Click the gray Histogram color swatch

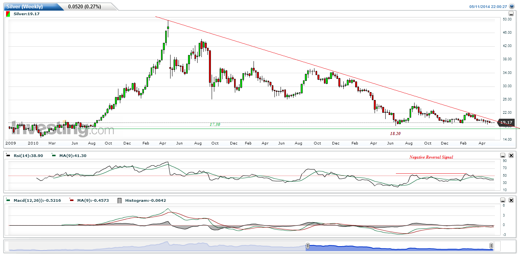tap(120, 200)
